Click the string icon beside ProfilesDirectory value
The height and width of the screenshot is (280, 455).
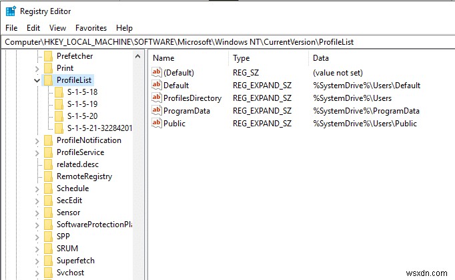coord(157,98)
